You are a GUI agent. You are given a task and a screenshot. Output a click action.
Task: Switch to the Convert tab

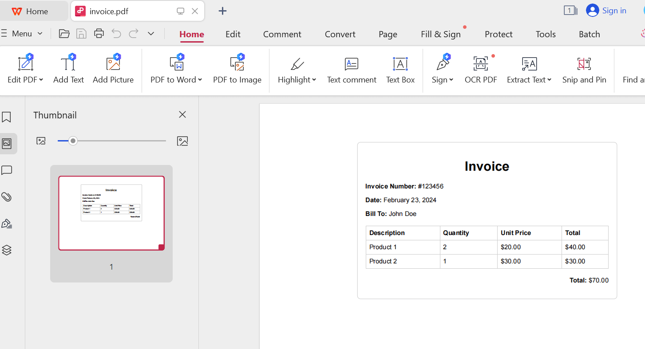(x=340, y=34)
